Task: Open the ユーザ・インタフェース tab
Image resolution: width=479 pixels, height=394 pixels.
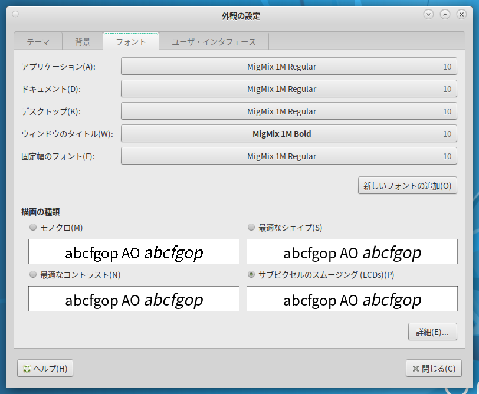Action: [x=214, y=41]
